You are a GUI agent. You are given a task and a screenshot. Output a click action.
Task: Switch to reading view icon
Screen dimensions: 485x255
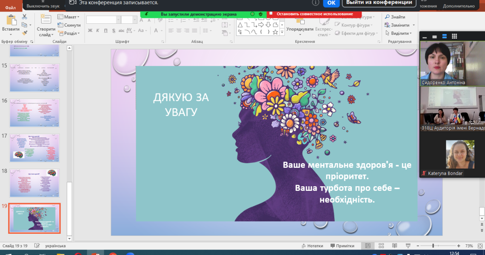pyautogui.click(x=394, y=246)
